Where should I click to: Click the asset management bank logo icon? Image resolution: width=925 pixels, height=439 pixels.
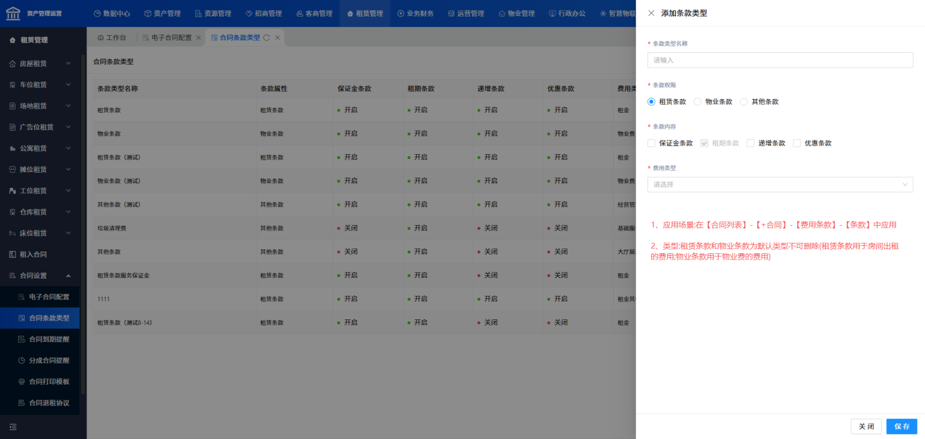13,13
